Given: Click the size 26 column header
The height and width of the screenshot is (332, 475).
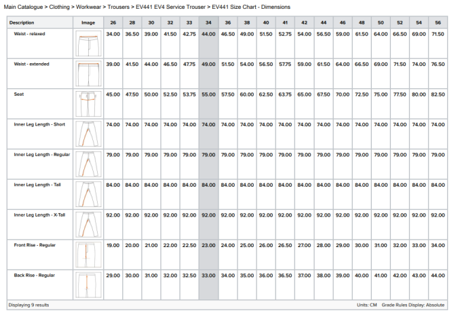Looking at the screenshot, I should click(x=113, y=22).
